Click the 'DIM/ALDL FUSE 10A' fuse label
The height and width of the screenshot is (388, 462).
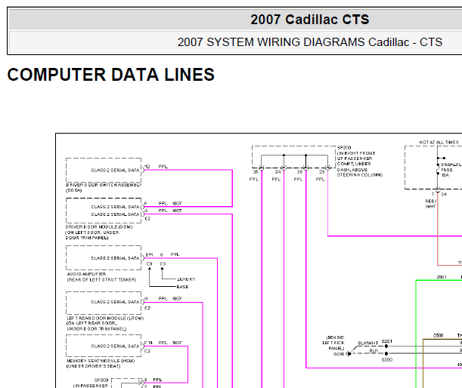[x=451, y=170]
